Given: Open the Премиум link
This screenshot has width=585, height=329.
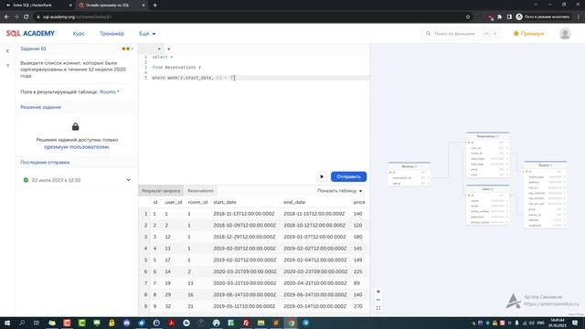Looking at the screenshot, I should [528, 34].
